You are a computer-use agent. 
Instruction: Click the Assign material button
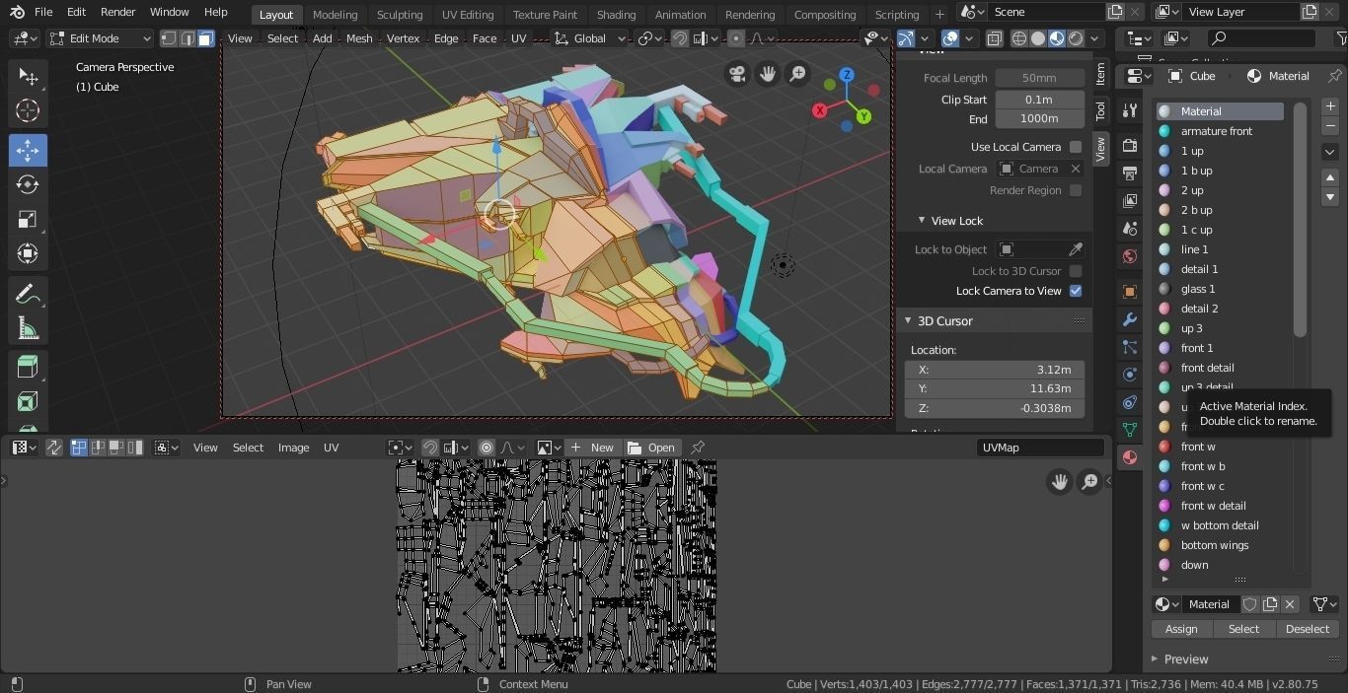(x=1181, y=629)
